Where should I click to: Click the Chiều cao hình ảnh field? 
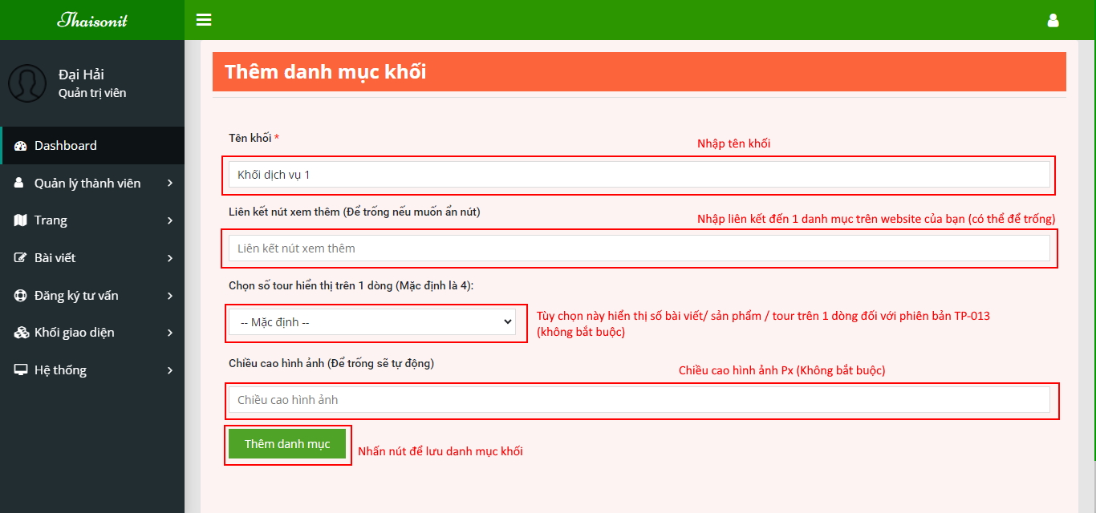[x=639, y=400]
